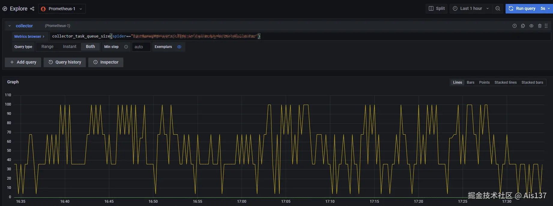Viewport: 553px width, 206px height.
Task: Click the Min step auto field
Action: pyautogui.click(x=141, y=47)
